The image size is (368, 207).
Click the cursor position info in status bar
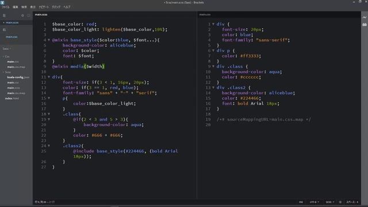pyautogui.click(x=45, y=202)
